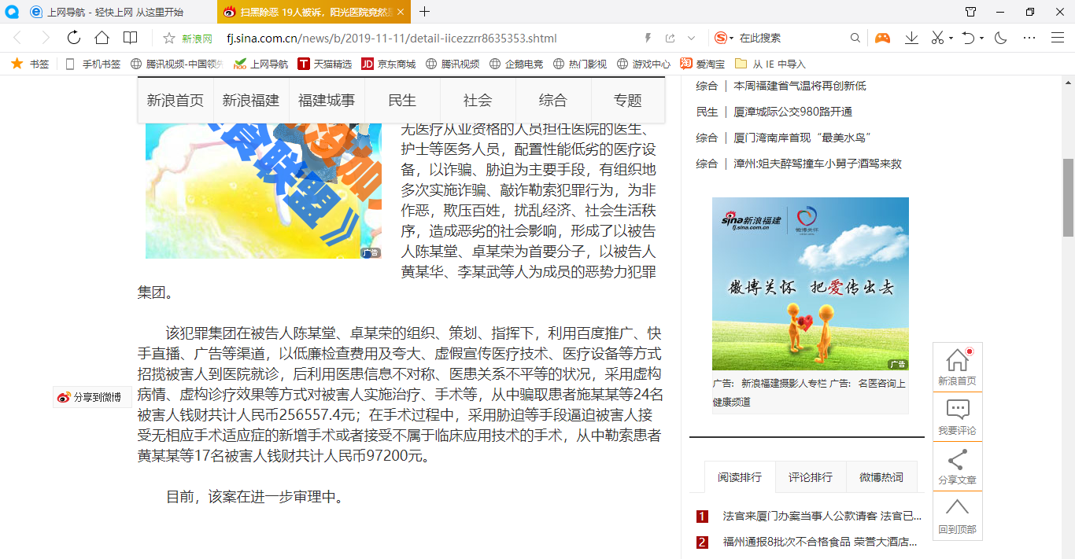Click the 回到顶部 back-to-top button
Viewport: 1075px width, 559px height.
(x=957, y=516)
